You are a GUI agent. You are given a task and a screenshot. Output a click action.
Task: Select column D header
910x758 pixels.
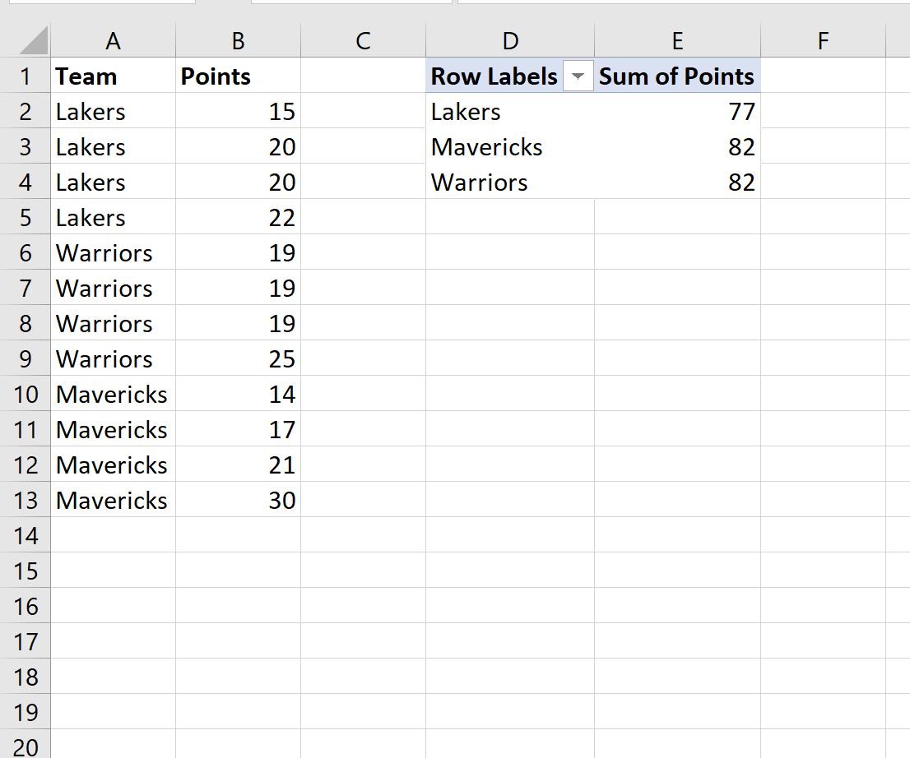pos(510,40)
